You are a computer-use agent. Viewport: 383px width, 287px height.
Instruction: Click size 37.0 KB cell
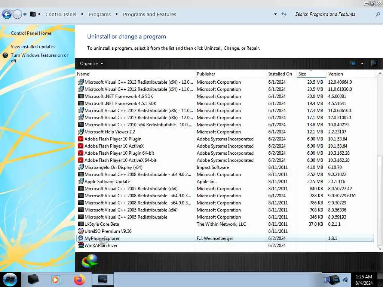pos(316,224)
